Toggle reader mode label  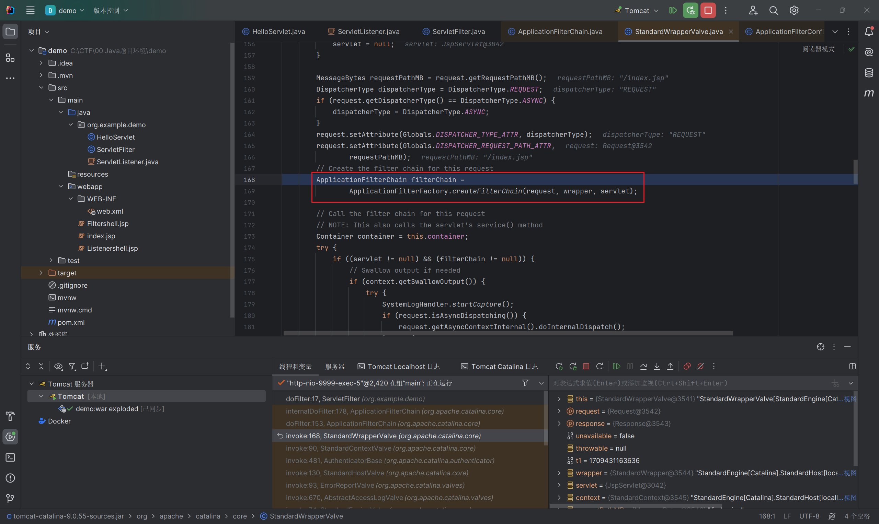(x=818, y=49)
